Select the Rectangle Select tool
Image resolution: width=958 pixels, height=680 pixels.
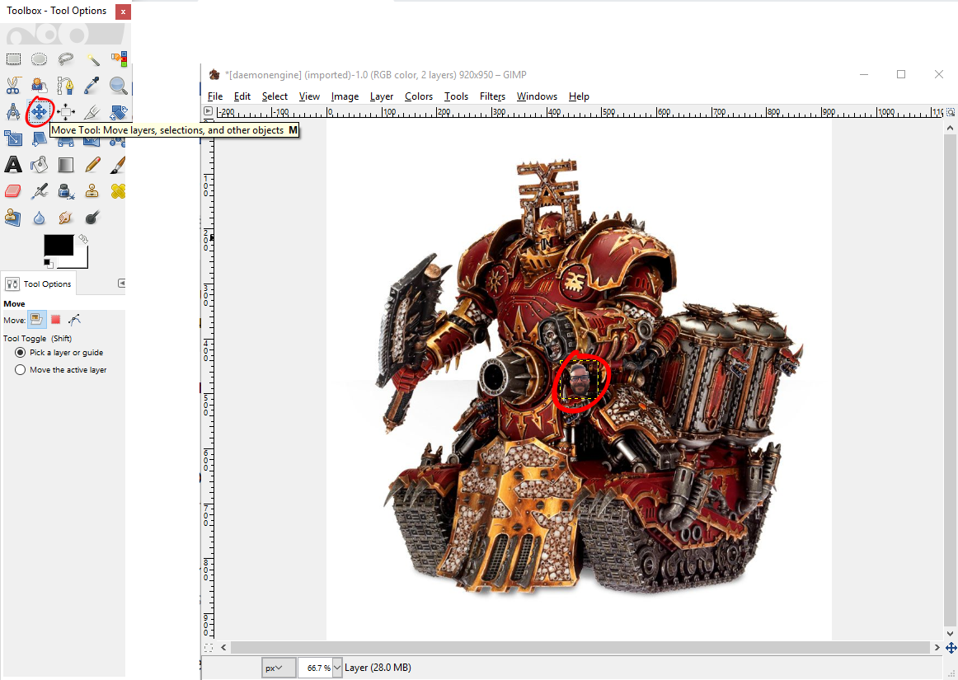click(x=13, y=59)
